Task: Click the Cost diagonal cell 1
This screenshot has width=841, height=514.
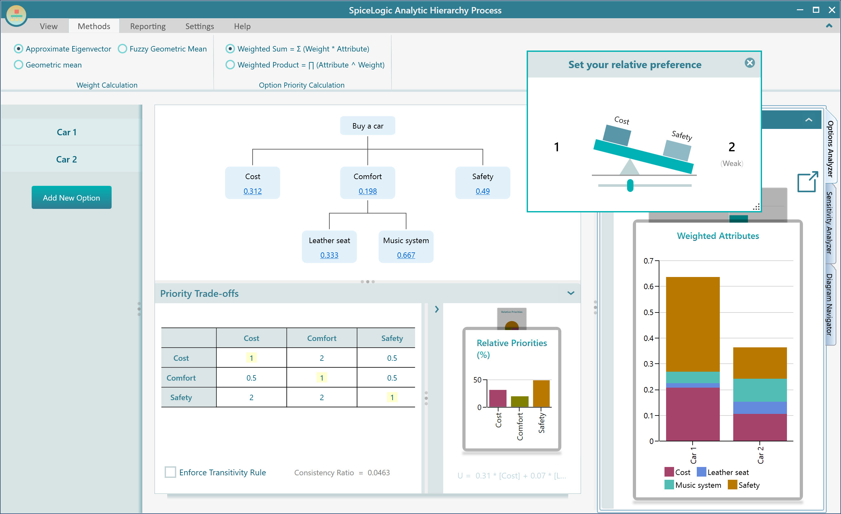Action: click(251, 358)
